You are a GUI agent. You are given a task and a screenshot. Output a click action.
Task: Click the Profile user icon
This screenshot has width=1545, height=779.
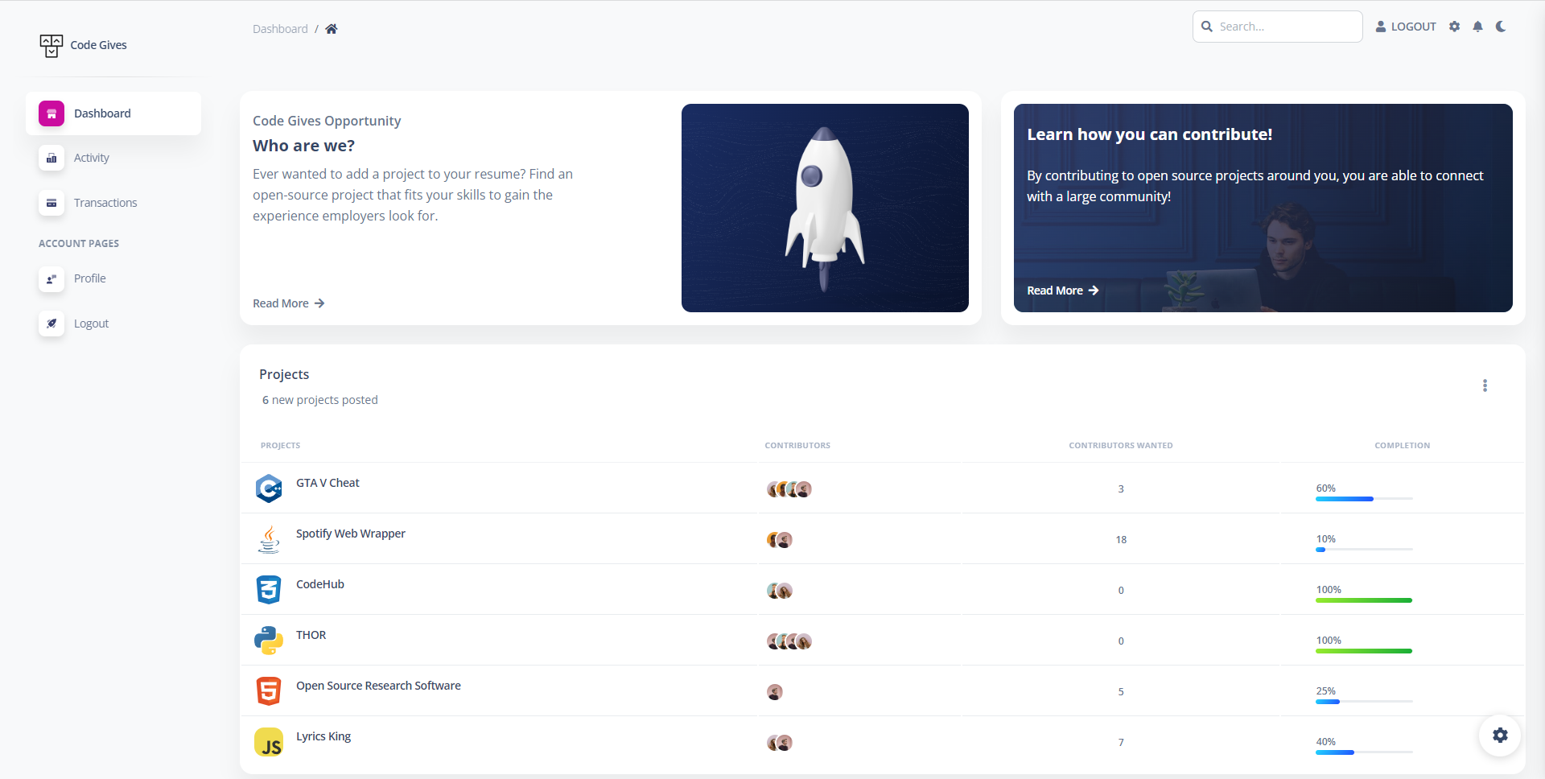click(51, 279)
